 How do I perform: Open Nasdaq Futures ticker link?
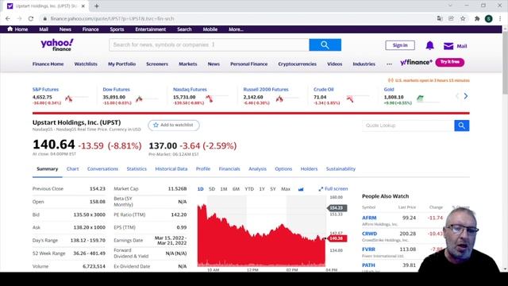click(x=190, y=90)
